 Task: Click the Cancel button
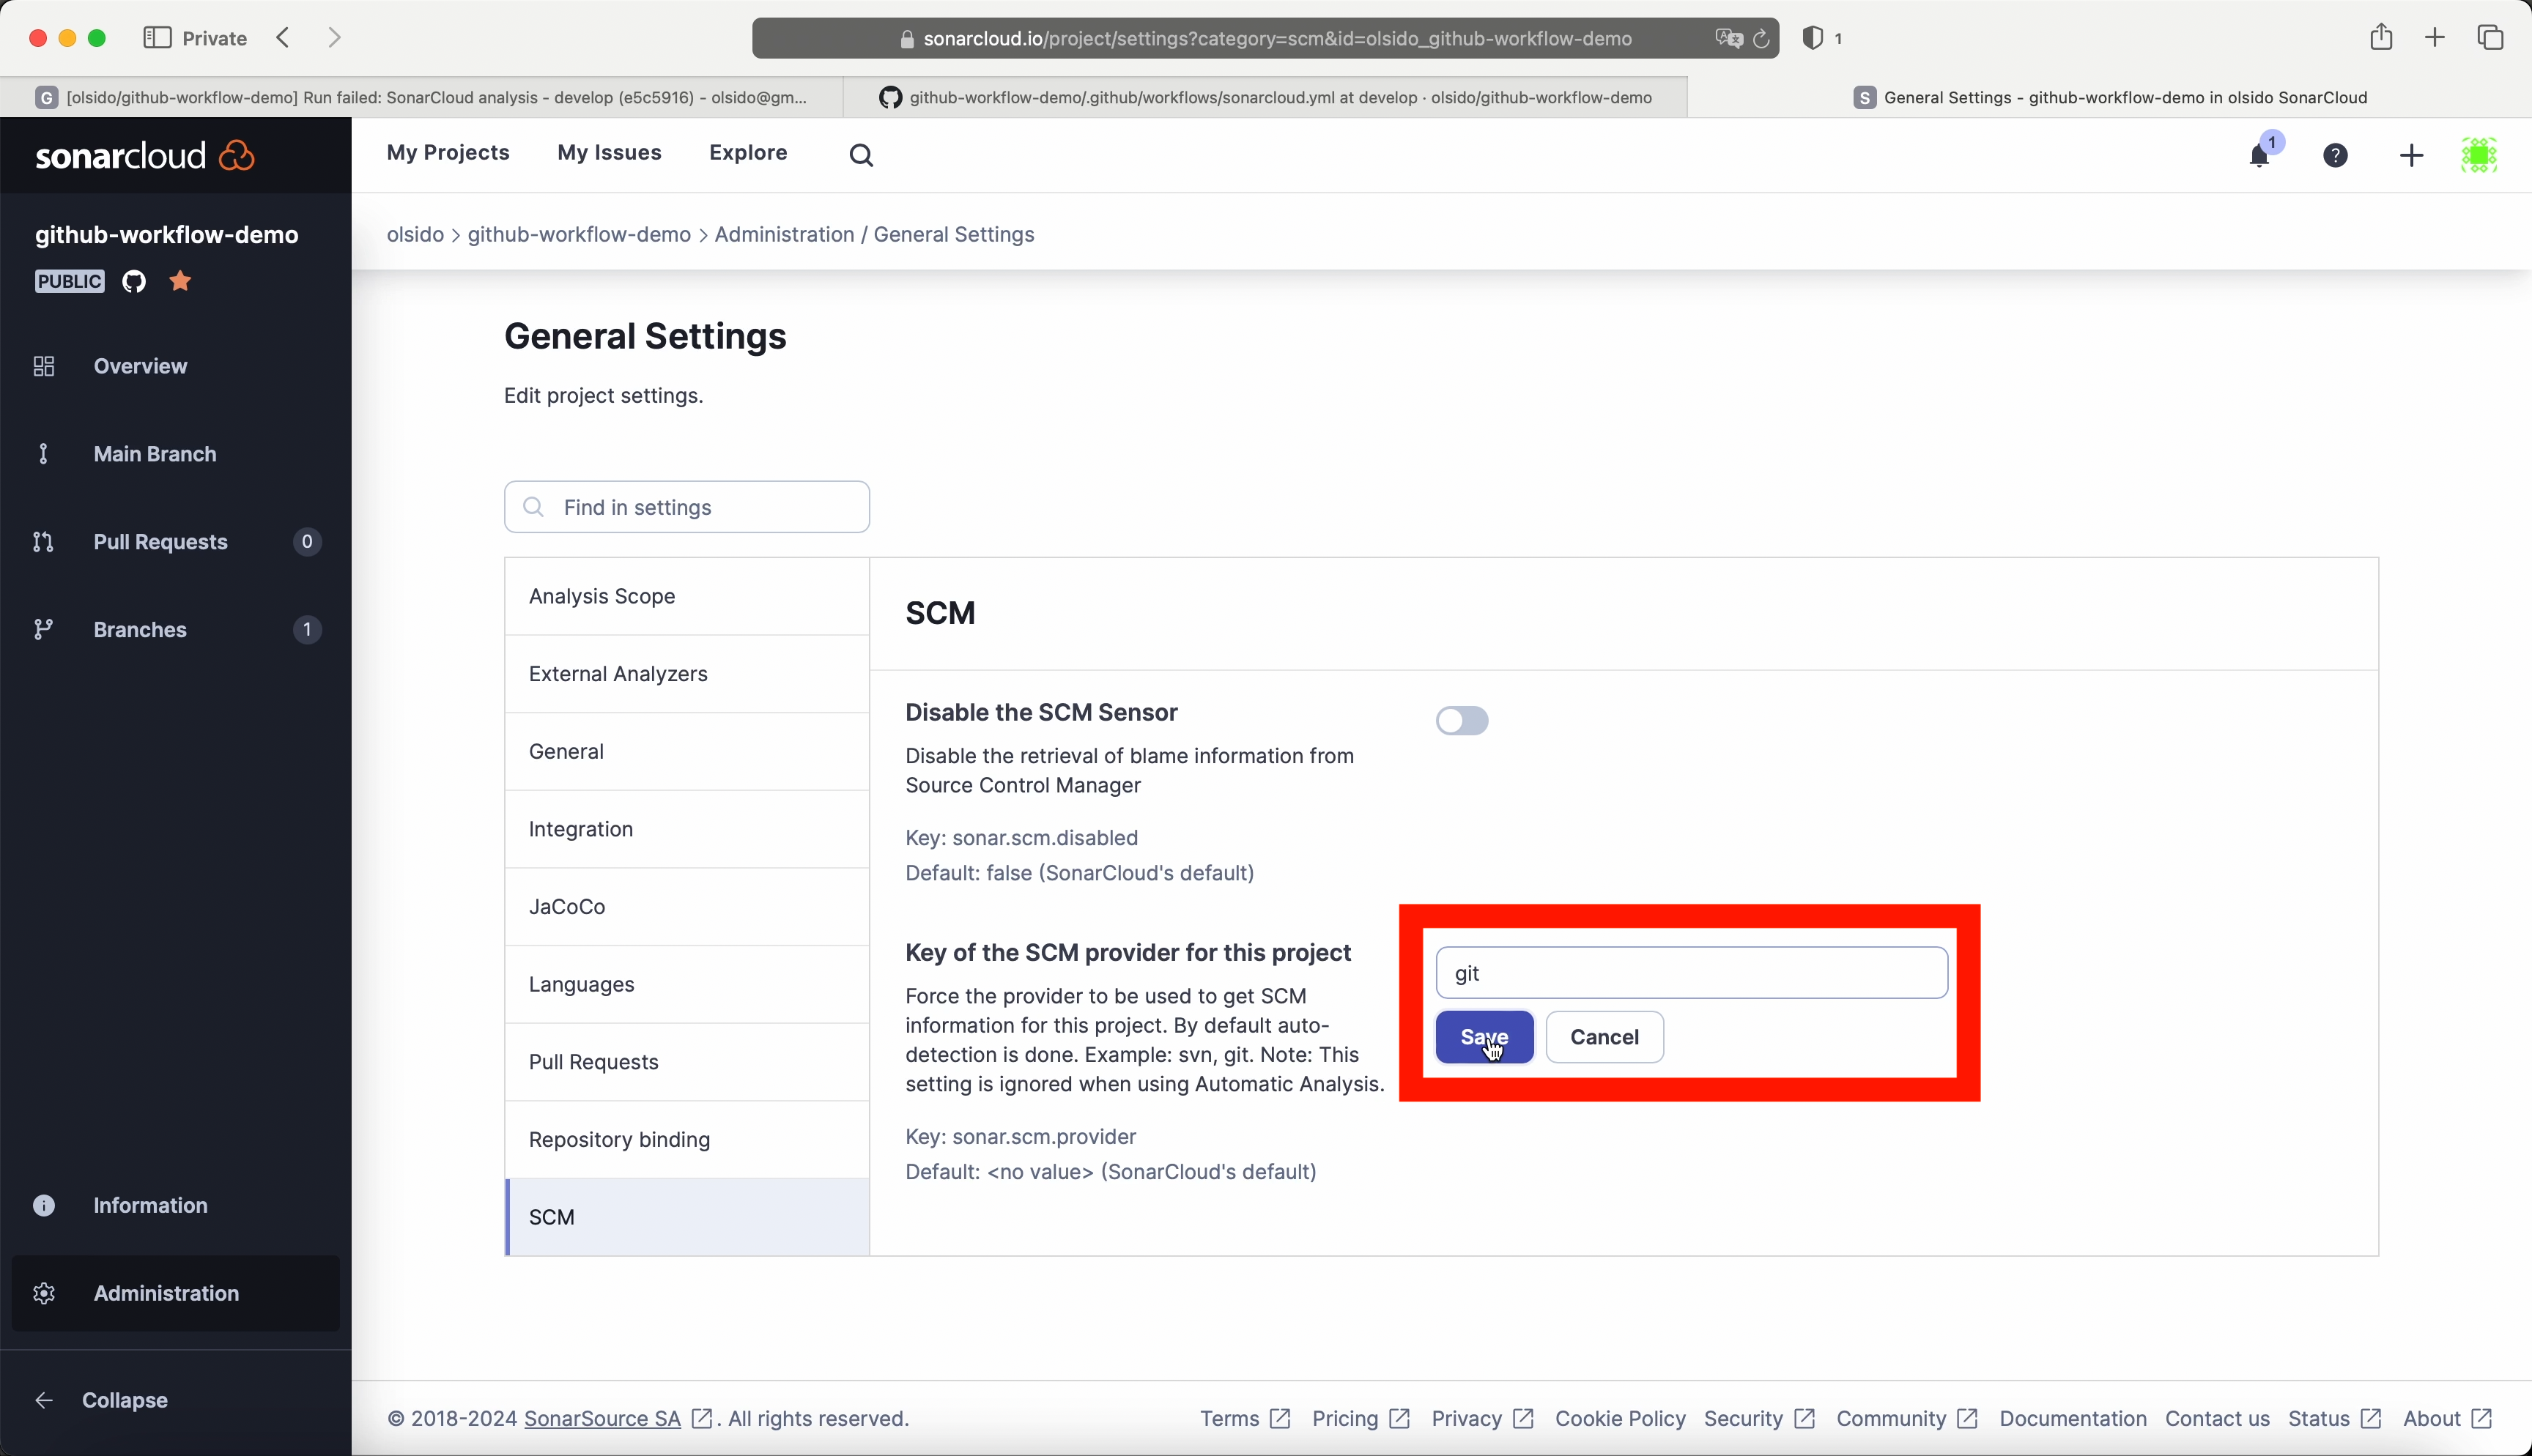coord(1604,1037)
